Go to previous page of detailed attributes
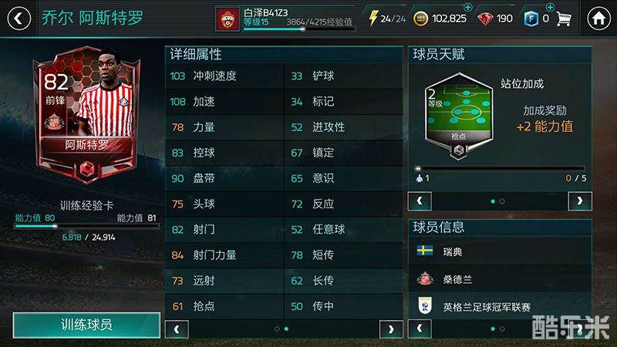Image resolution: width=617 pixels, height=347 pixels. click(177, 329)
